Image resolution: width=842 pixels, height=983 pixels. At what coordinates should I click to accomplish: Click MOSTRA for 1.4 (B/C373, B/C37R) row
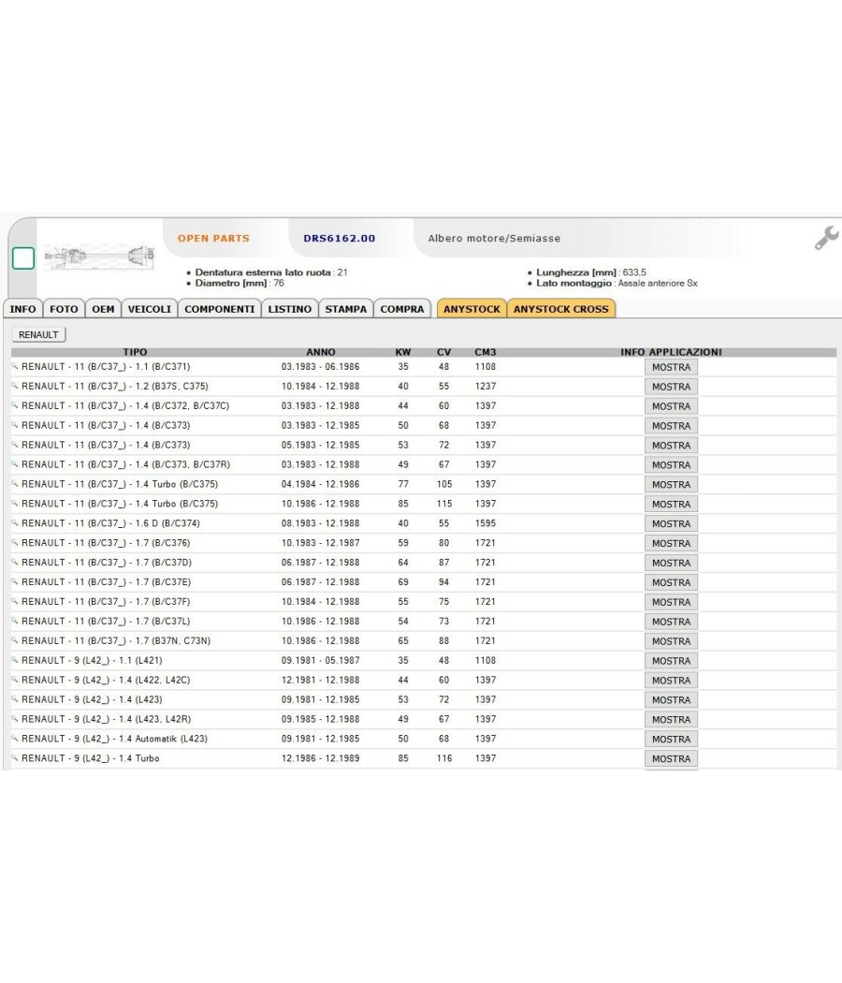click(x=671, y=465)
